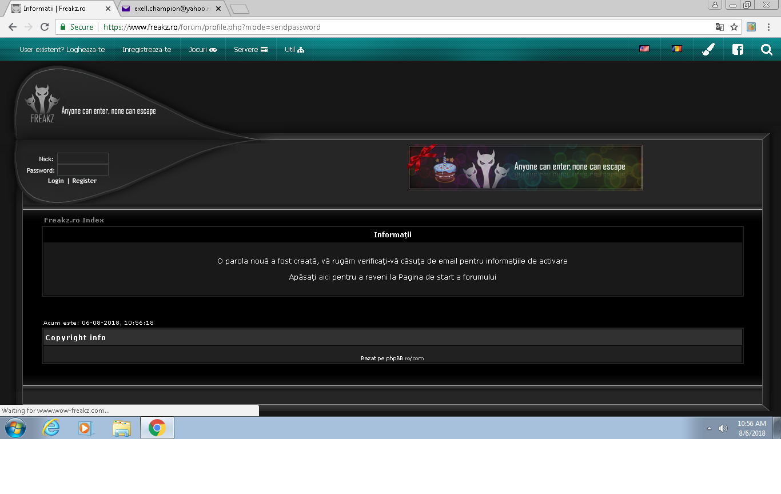Click the birthday cake Freakz banner
The image size is (781, 494).
click(x=525, y=167)
